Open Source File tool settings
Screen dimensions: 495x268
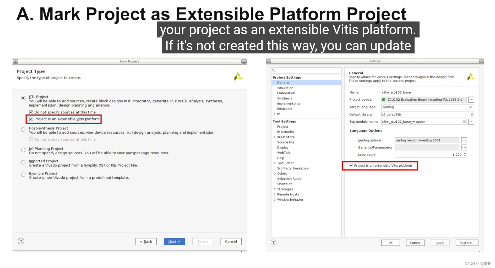(286, 142)
